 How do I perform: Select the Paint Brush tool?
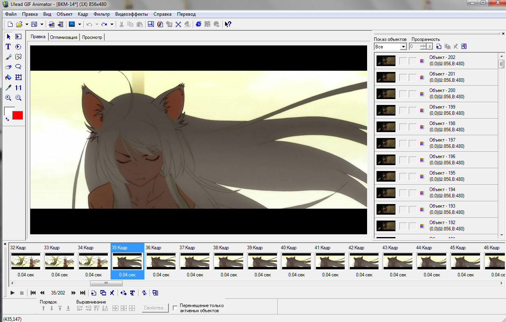click(x=8, y=57)
